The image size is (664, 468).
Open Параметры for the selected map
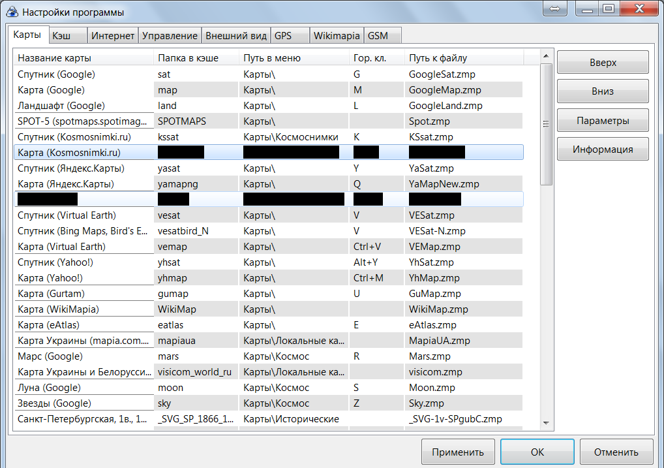coord(603,121)
